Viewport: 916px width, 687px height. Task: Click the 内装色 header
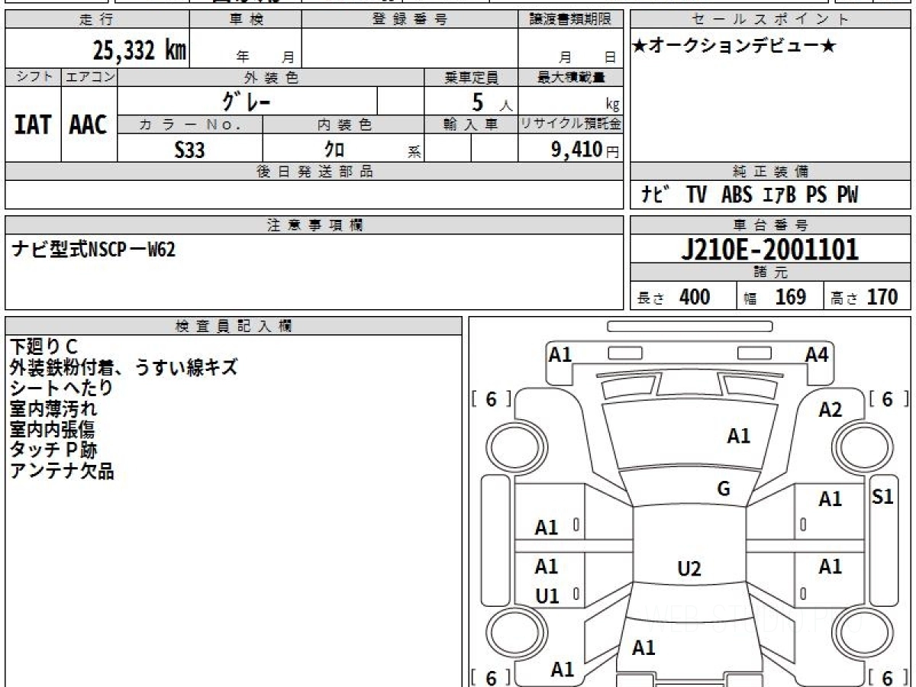(x=343, y=124)
